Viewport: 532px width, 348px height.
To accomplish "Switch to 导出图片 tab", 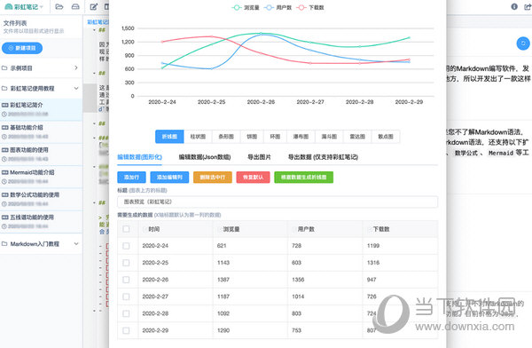I will [259, 157].
